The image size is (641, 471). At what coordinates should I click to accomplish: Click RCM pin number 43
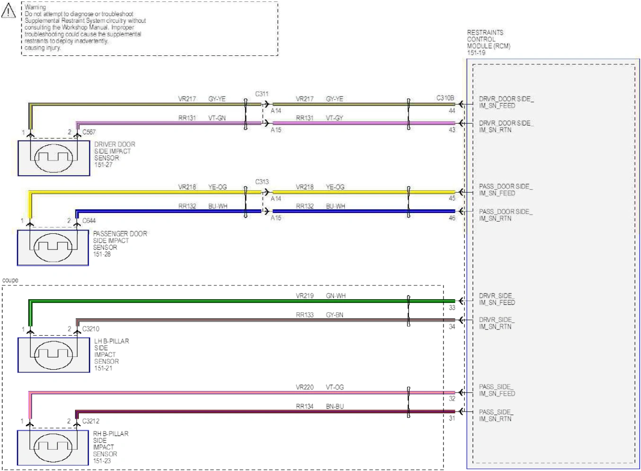(452, 130)
